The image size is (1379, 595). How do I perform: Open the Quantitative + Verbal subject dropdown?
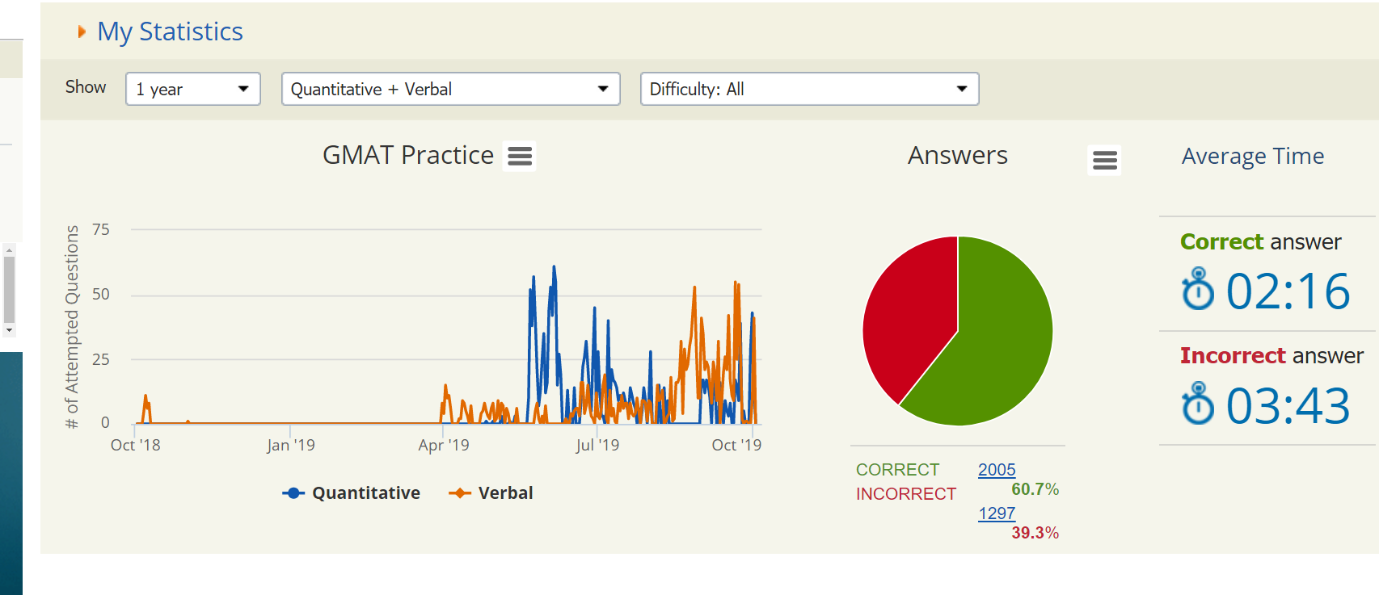450,89
